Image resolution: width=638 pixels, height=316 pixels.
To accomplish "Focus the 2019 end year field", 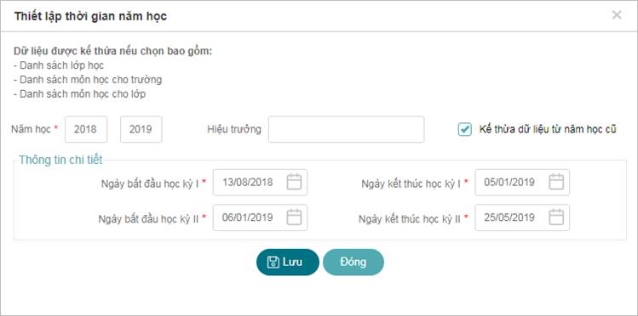I will 141,129.
